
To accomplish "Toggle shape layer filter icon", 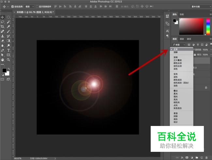I will tap(202, 44).
